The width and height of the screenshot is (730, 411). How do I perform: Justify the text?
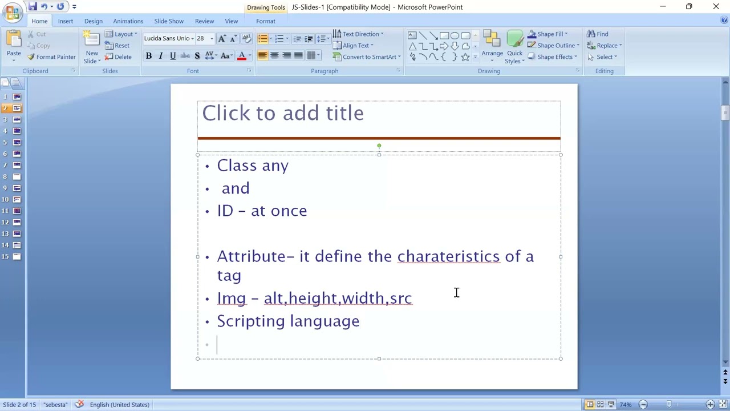tap(298, 56)
